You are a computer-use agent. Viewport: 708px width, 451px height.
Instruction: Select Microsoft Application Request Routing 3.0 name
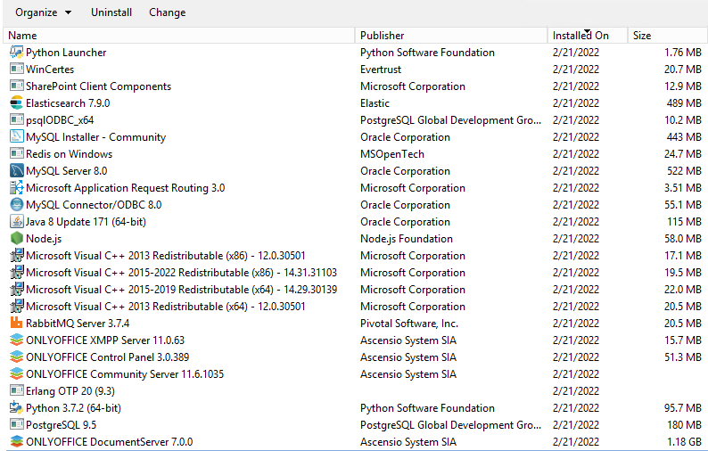point(126,188)
